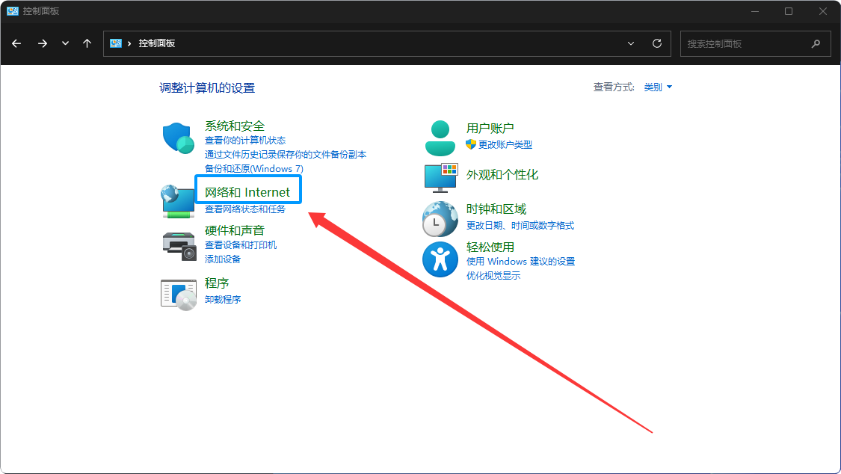Open the recent locations dropdown

pos(65,43)
